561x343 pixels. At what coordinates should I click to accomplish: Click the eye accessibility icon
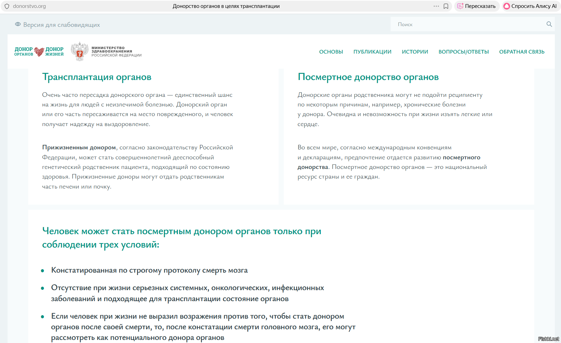click(x=18, y=24)
